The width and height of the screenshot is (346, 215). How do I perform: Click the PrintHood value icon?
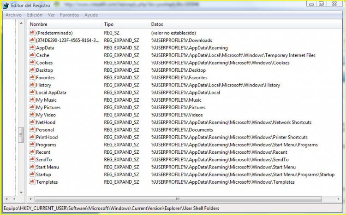coord(32,137)
